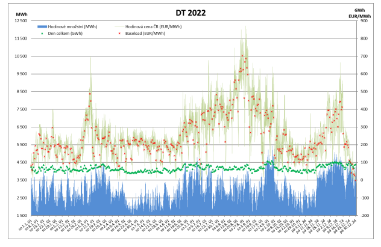Select the MWh axis unit label at the left

tap(22, 14)
